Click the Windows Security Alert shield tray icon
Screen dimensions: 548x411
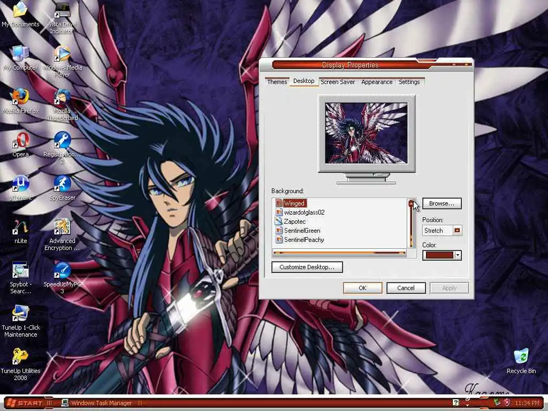(507, 403)
